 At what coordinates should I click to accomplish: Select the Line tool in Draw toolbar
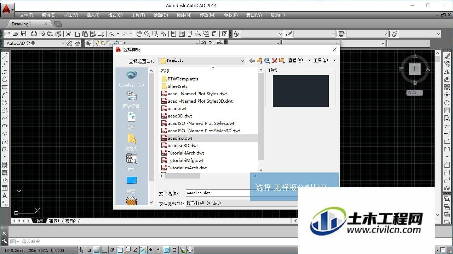[x=5, y=56]
